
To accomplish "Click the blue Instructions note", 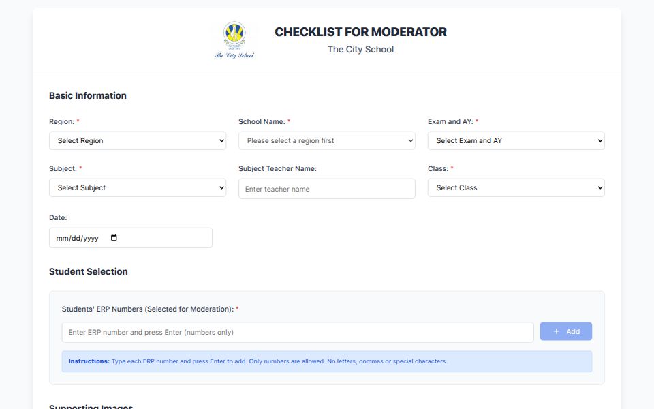I will (326, 361).
